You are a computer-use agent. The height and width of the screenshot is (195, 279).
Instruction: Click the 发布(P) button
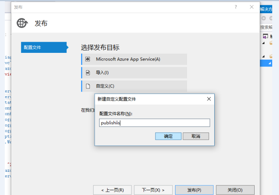click(x=194, y=190)
